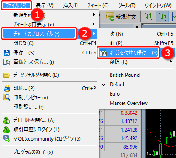Close the Market Watch panel with x

(x=137, y=27)
